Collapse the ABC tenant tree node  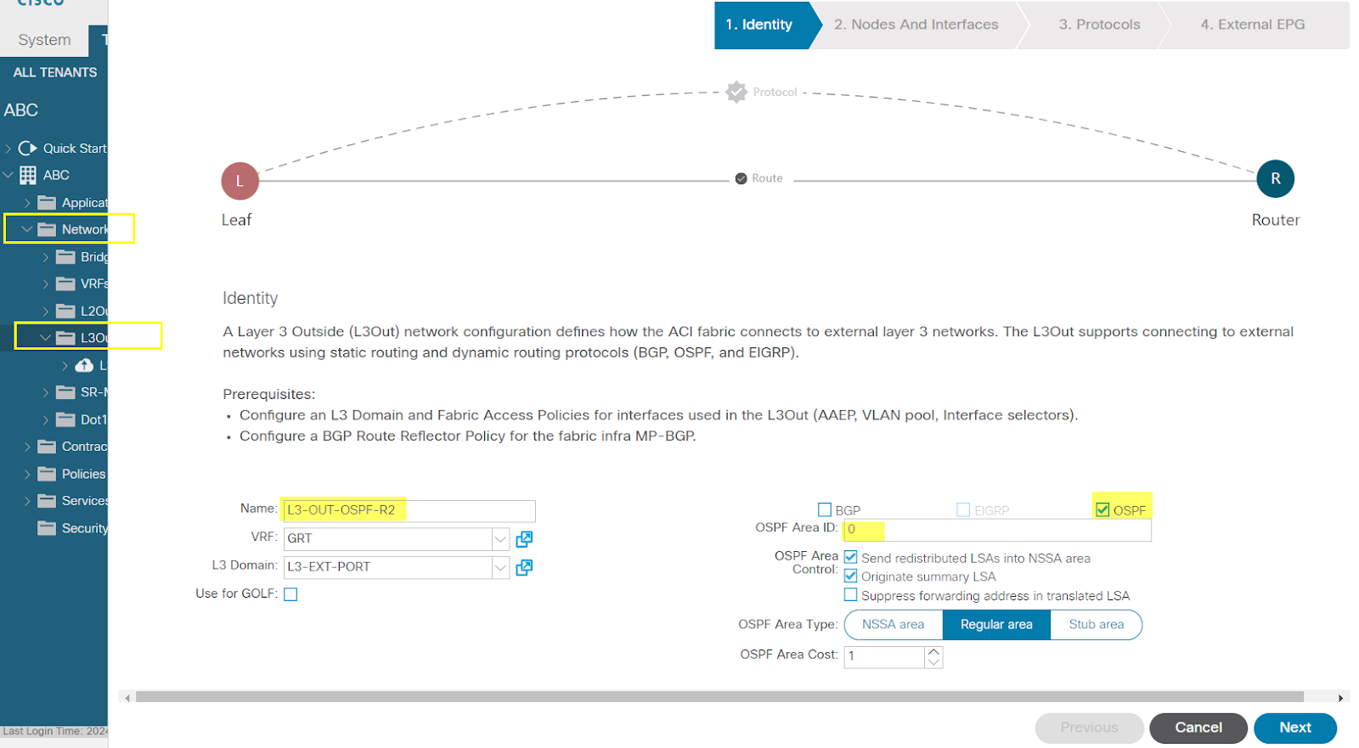coord(8,175)
